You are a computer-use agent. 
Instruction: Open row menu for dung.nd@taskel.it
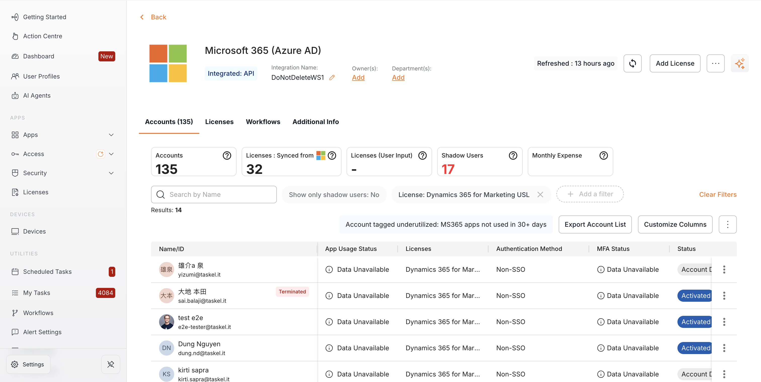[724, 348]
